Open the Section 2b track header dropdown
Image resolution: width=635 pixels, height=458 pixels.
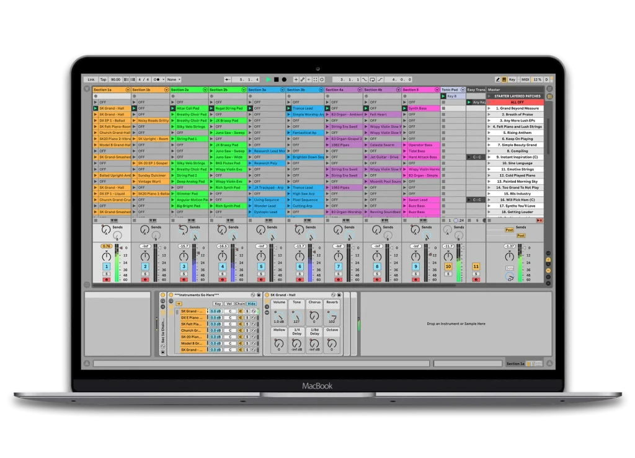point(243,89)
